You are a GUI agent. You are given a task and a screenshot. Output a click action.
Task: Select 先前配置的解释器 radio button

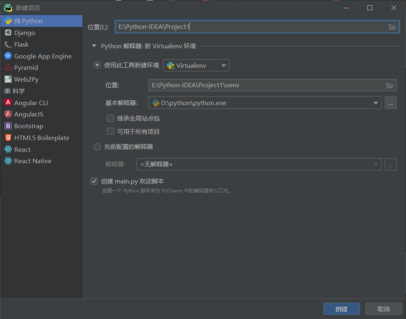(97, 147)
